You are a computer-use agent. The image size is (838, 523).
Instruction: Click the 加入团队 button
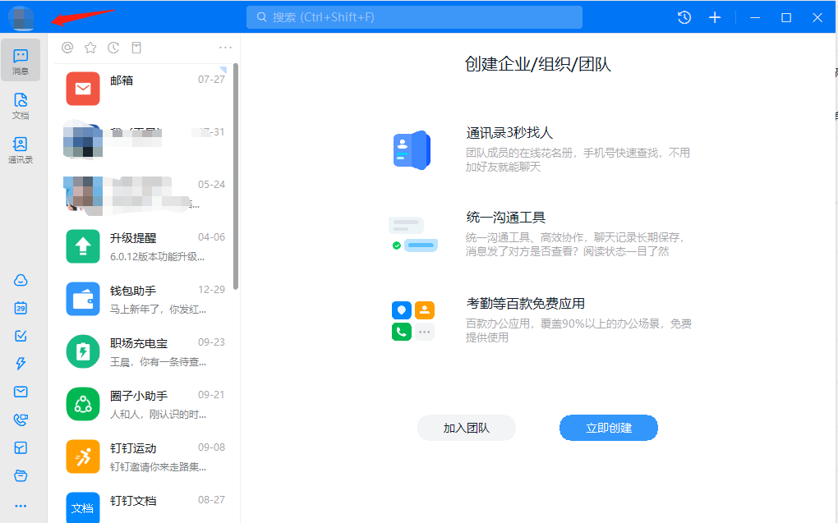click(x=466, y=428)
